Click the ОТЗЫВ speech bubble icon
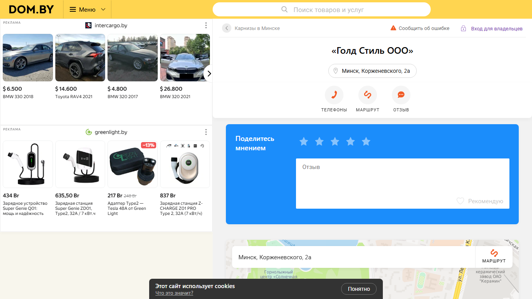Viewport: 532px width, 299px height. tap(401, 95)
